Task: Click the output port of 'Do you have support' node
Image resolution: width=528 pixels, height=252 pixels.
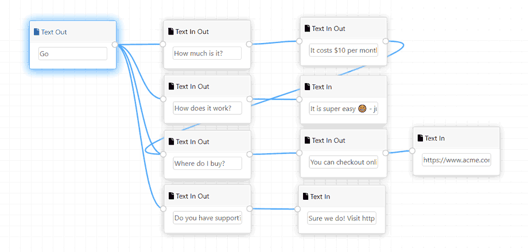Action: click(x=249, y=208)
